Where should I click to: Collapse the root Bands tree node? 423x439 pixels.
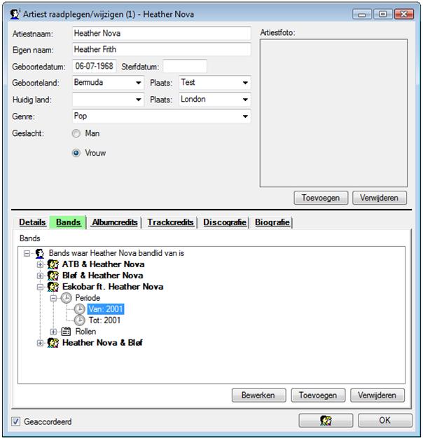27,253
